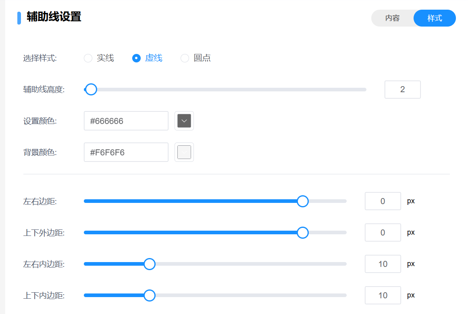Click the 上下外边距 slider handle

302,233
